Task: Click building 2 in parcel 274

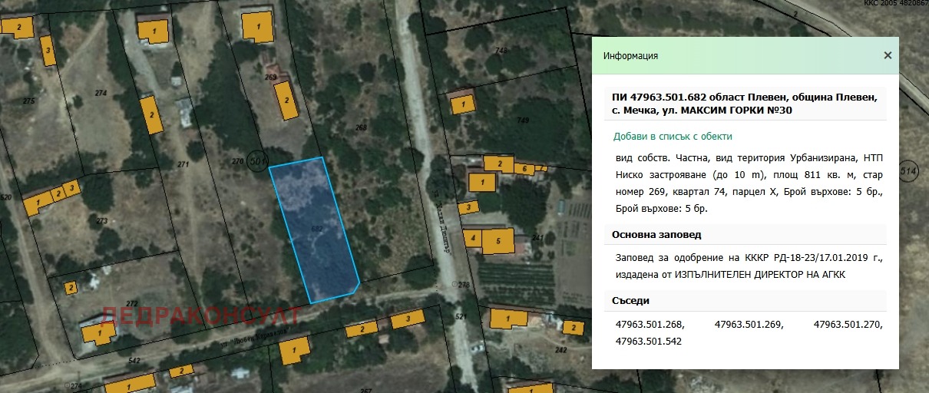Action: tap(152, 116)
